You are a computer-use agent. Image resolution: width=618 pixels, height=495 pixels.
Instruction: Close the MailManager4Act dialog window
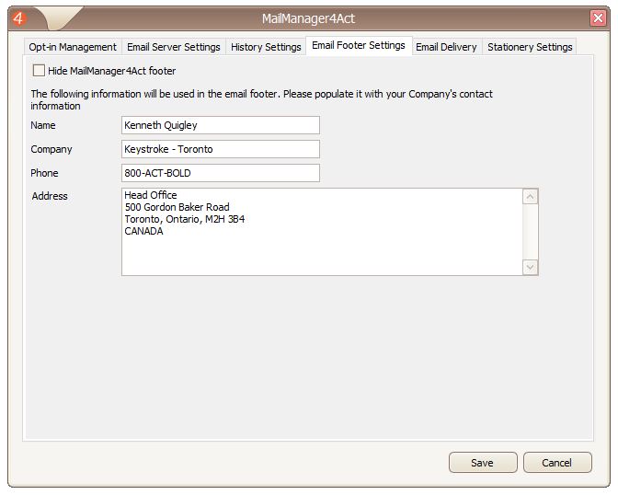[598, 18]
